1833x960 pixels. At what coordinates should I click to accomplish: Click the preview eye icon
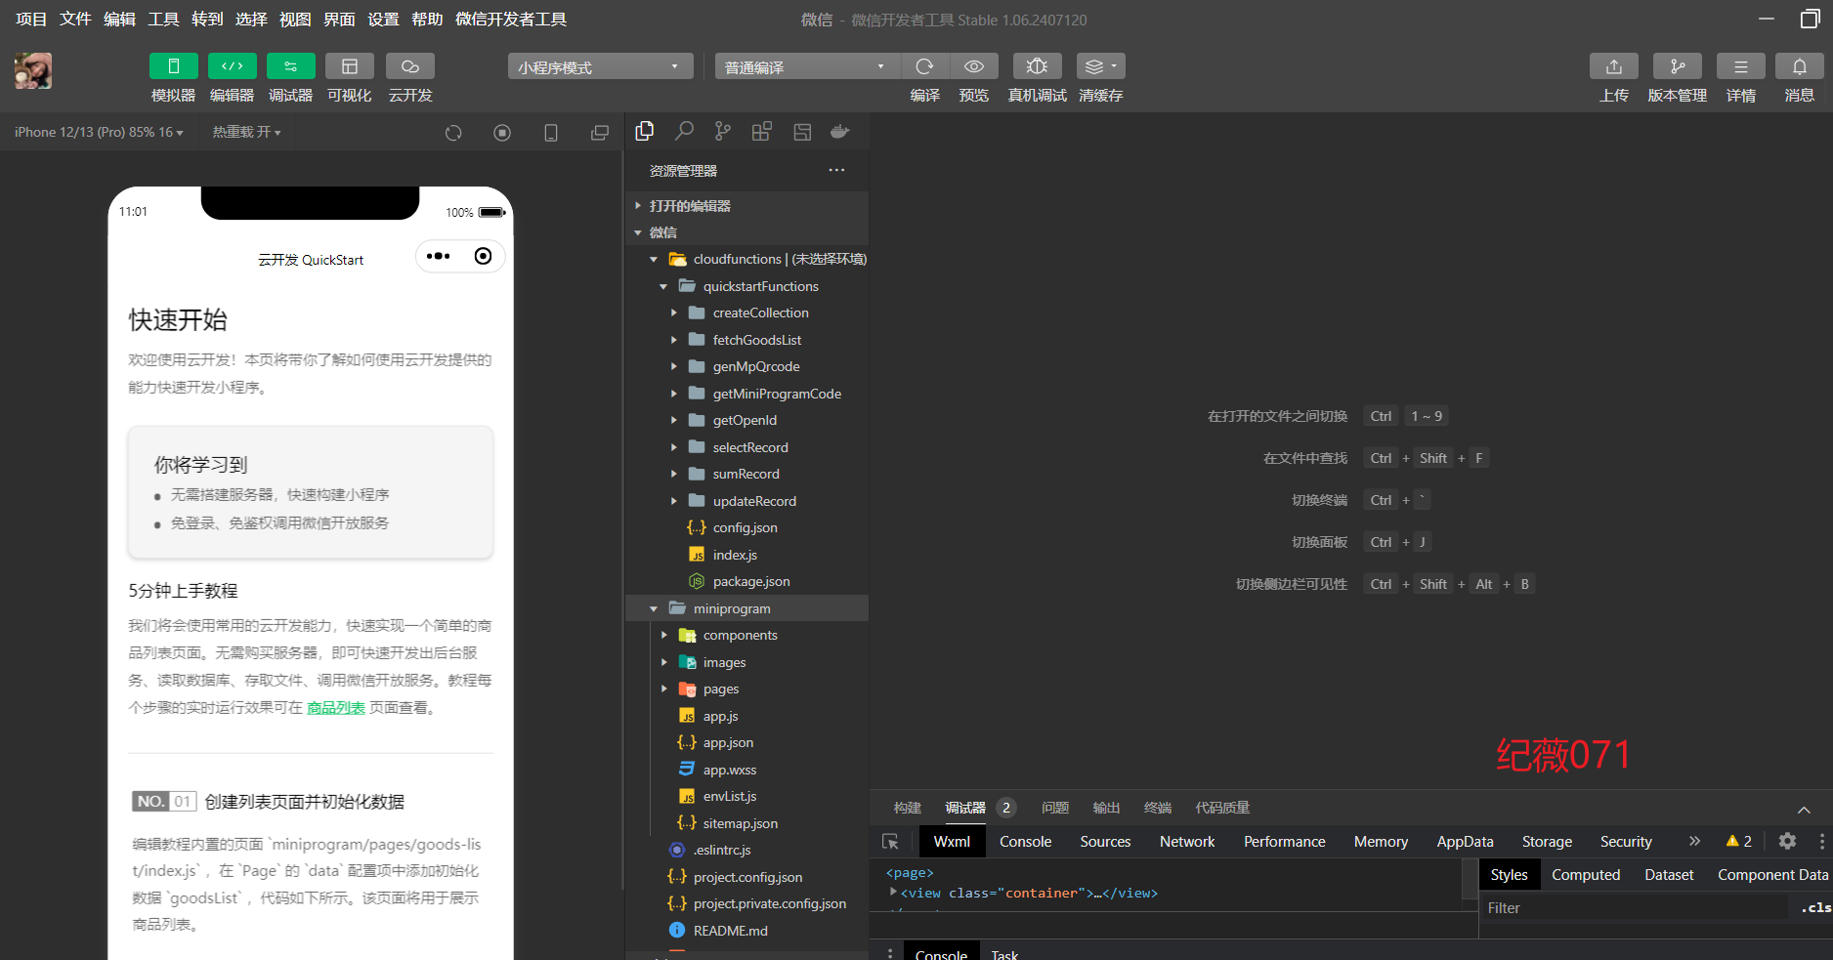pos(974,66)
